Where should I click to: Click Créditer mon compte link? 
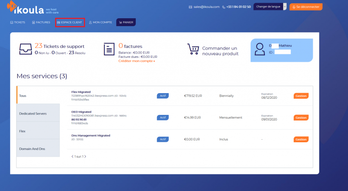(x=137, y=61)
